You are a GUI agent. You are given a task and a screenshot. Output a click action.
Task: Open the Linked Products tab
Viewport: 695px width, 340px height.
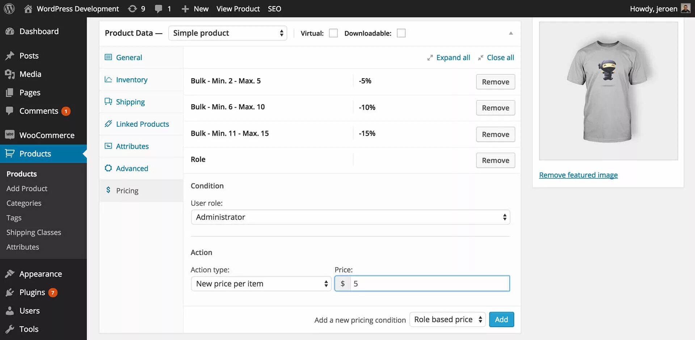coord(142,124)
